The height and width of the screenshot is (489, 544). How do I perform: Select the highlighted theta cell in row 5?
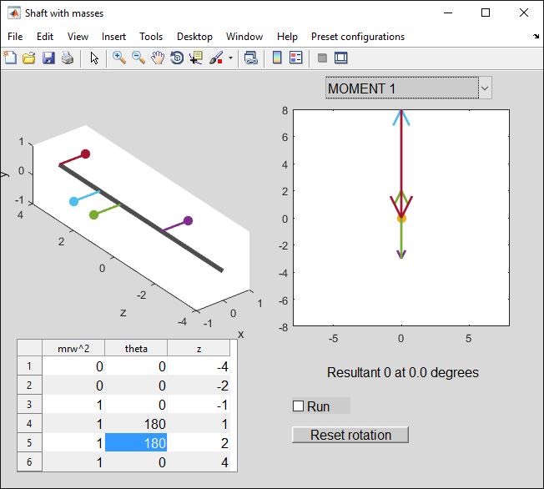coord(136,443)
